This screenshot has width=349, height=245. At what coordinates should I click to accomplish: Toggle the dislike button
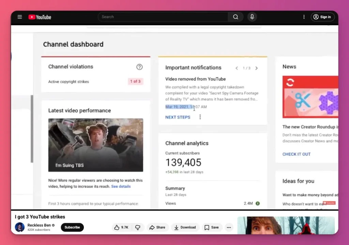point(138,227)
